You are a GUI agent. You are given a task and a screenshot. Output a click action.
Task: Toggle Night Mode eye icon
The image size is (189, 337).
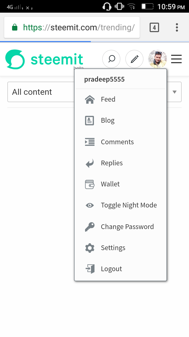[90, 205]
